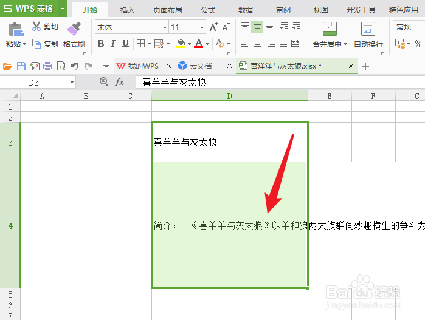Toggle bold formatting

tap(101, 44)
